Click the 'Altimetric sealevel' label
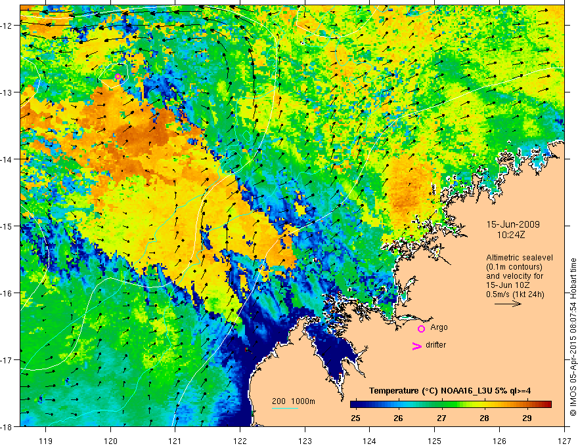The height and width of the screenshot is (446, 578). tap(520, 258)
